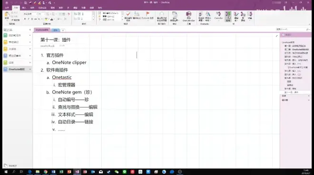Click the Paste clipboard icon
The height and width of the screenshot is (175, 314).
point(7,16)
